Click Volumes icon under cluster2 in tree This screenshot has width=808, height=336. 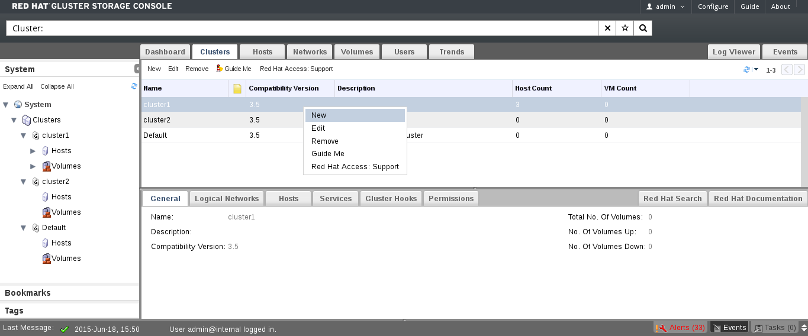coord(46,212)
